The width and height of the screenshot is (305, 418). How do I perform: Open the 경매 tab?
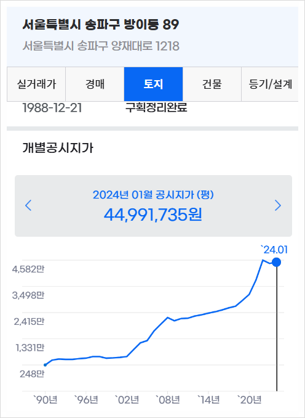95,84
